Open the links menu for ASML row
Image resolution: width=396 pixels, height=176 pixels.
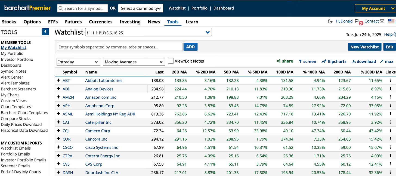pyautogui.click(x=391, y=114)
